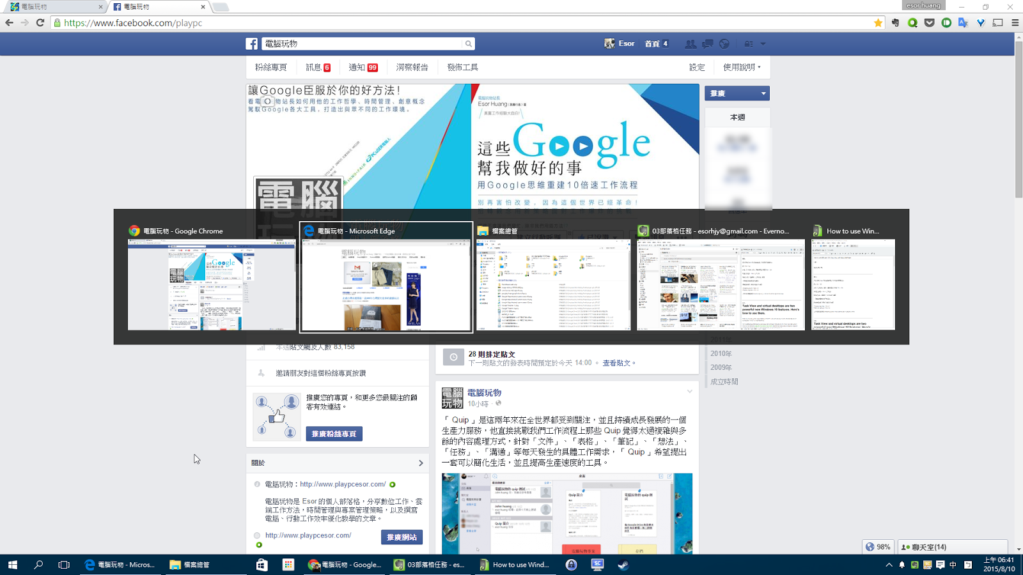The image size is (1023, 575).
Task: Open the 訊息 tab
Action: (x=318, y=67)
